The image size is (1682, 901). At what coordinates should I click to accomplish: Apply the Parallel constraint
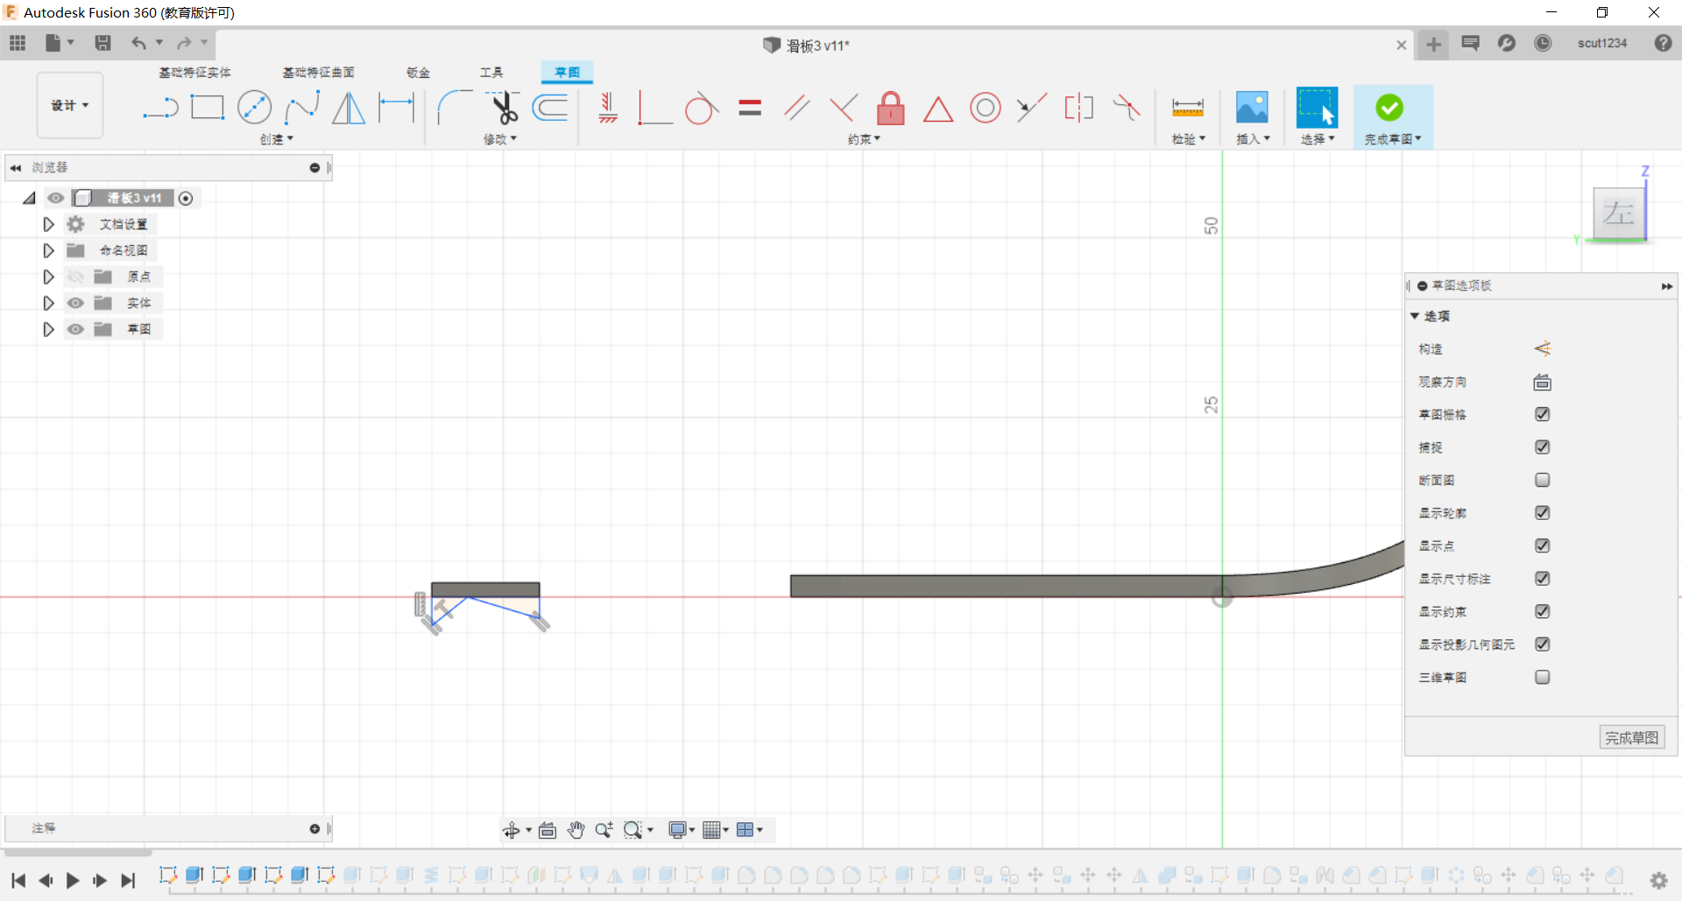(x=797, y=108)
